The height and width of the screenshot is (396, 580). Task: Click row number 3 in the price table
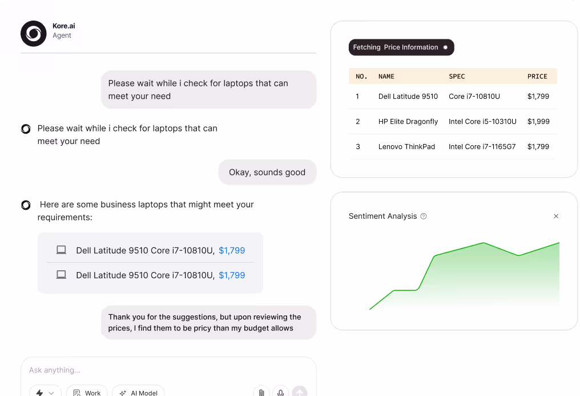click(x=358, y=146)
